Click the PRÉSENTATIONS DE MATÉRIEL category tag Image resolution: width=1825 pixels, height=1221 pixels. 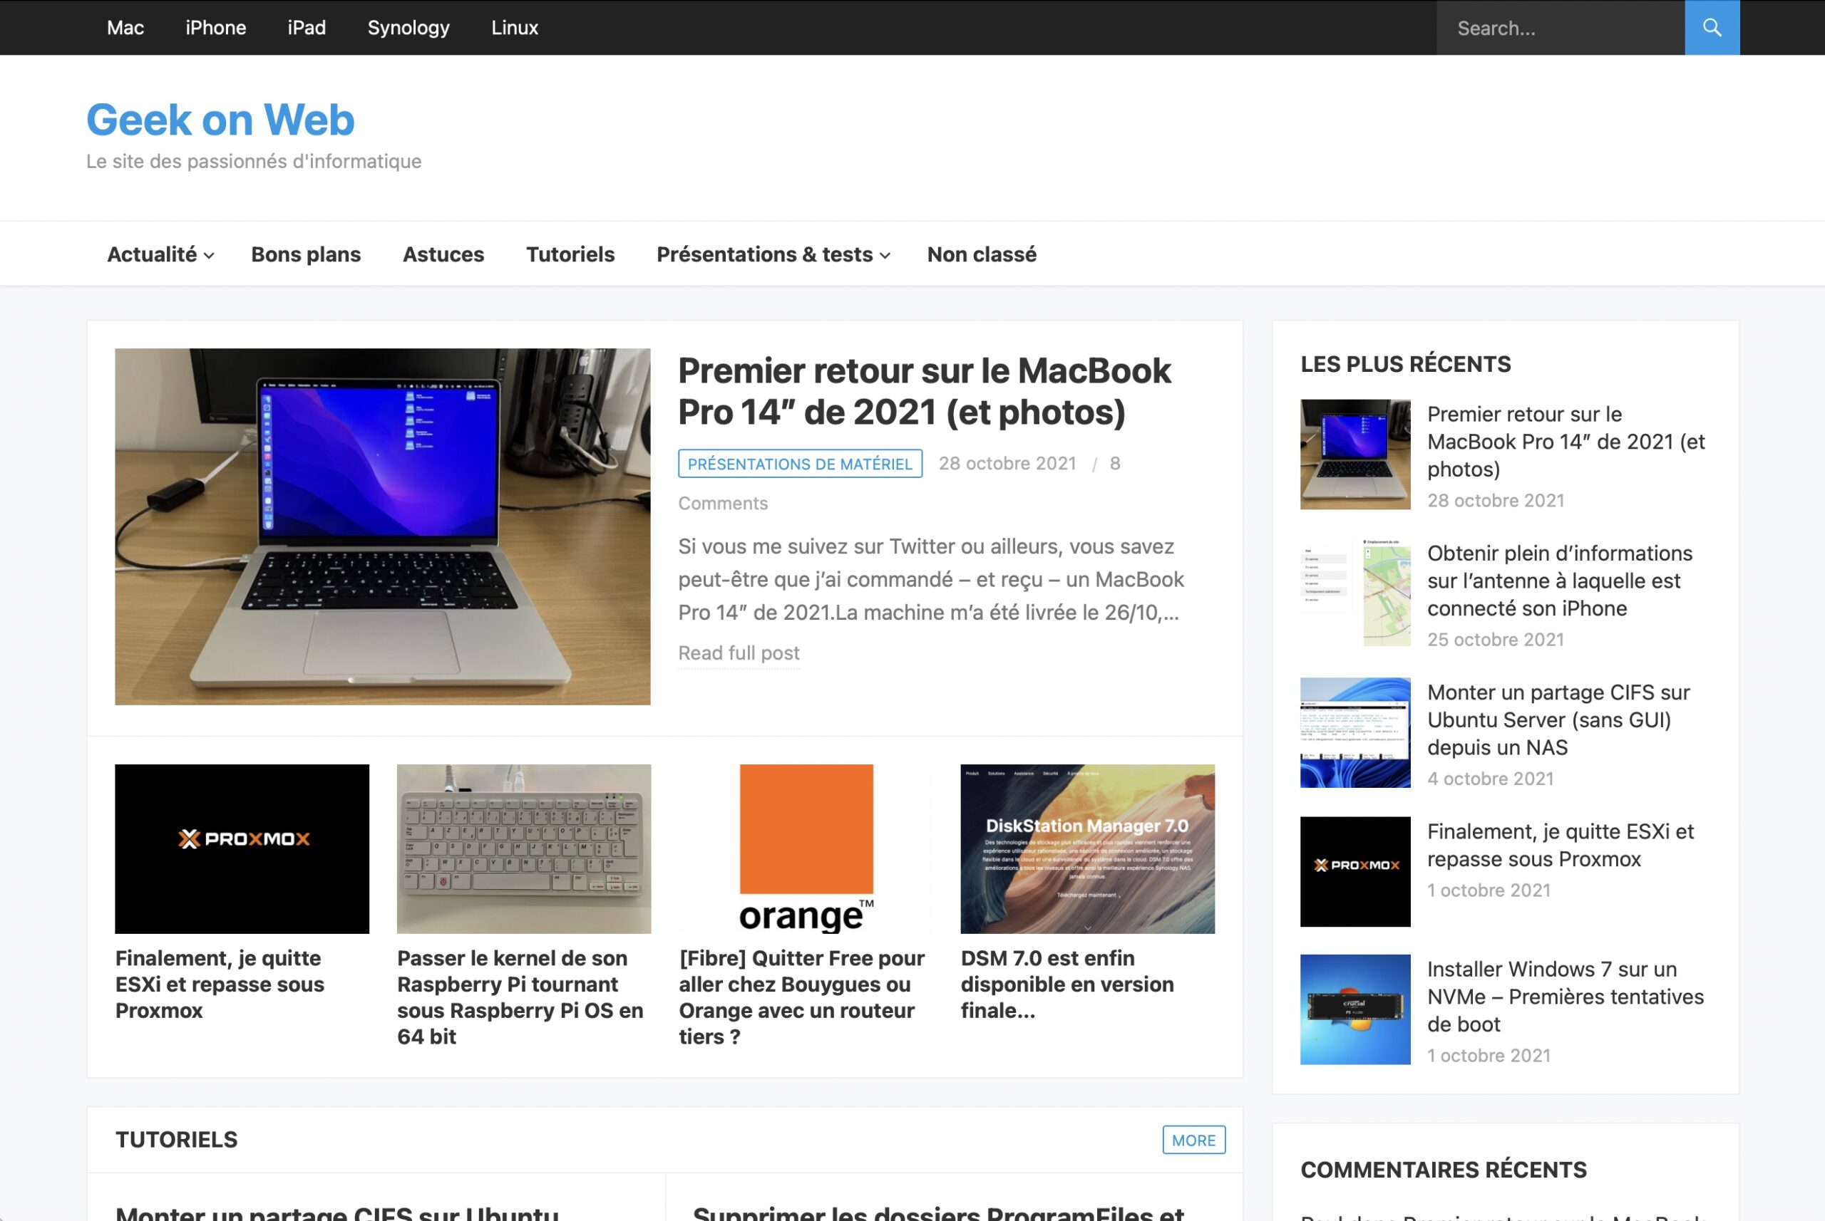[801, 463]
